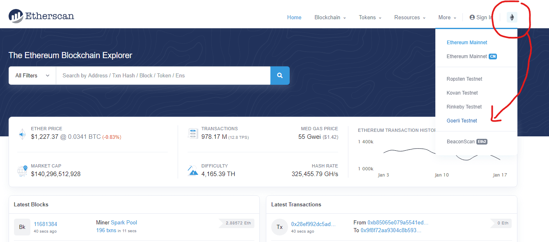Click the 12.8 TPS text
Image resolution: width=549 pixels, height=242 pixels.
click(239, 137)
